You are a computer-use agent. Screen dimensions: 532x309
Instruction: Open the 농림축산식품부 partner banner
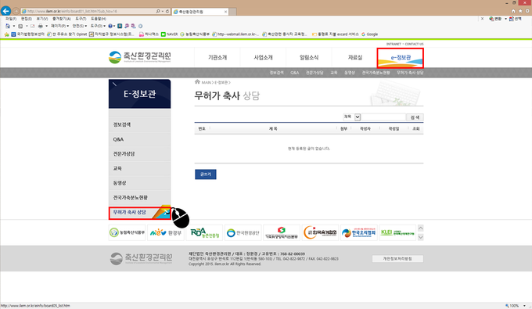(128, 232)
